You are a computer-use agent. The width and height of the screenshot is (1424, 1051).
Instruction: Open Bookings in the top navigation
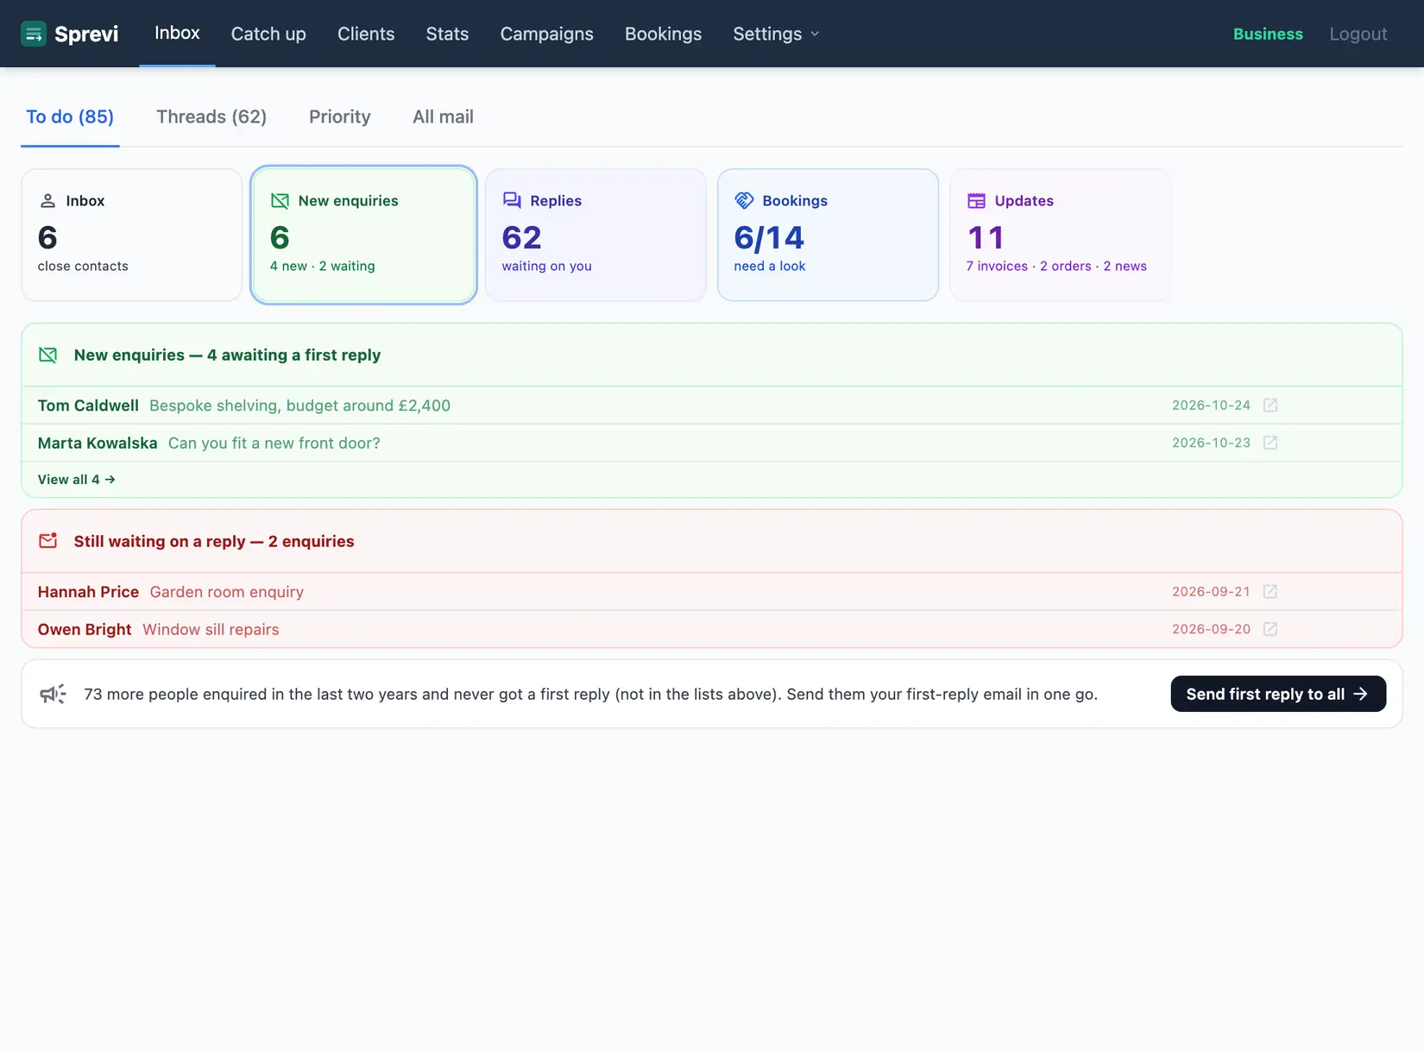(x=663, y=34)
